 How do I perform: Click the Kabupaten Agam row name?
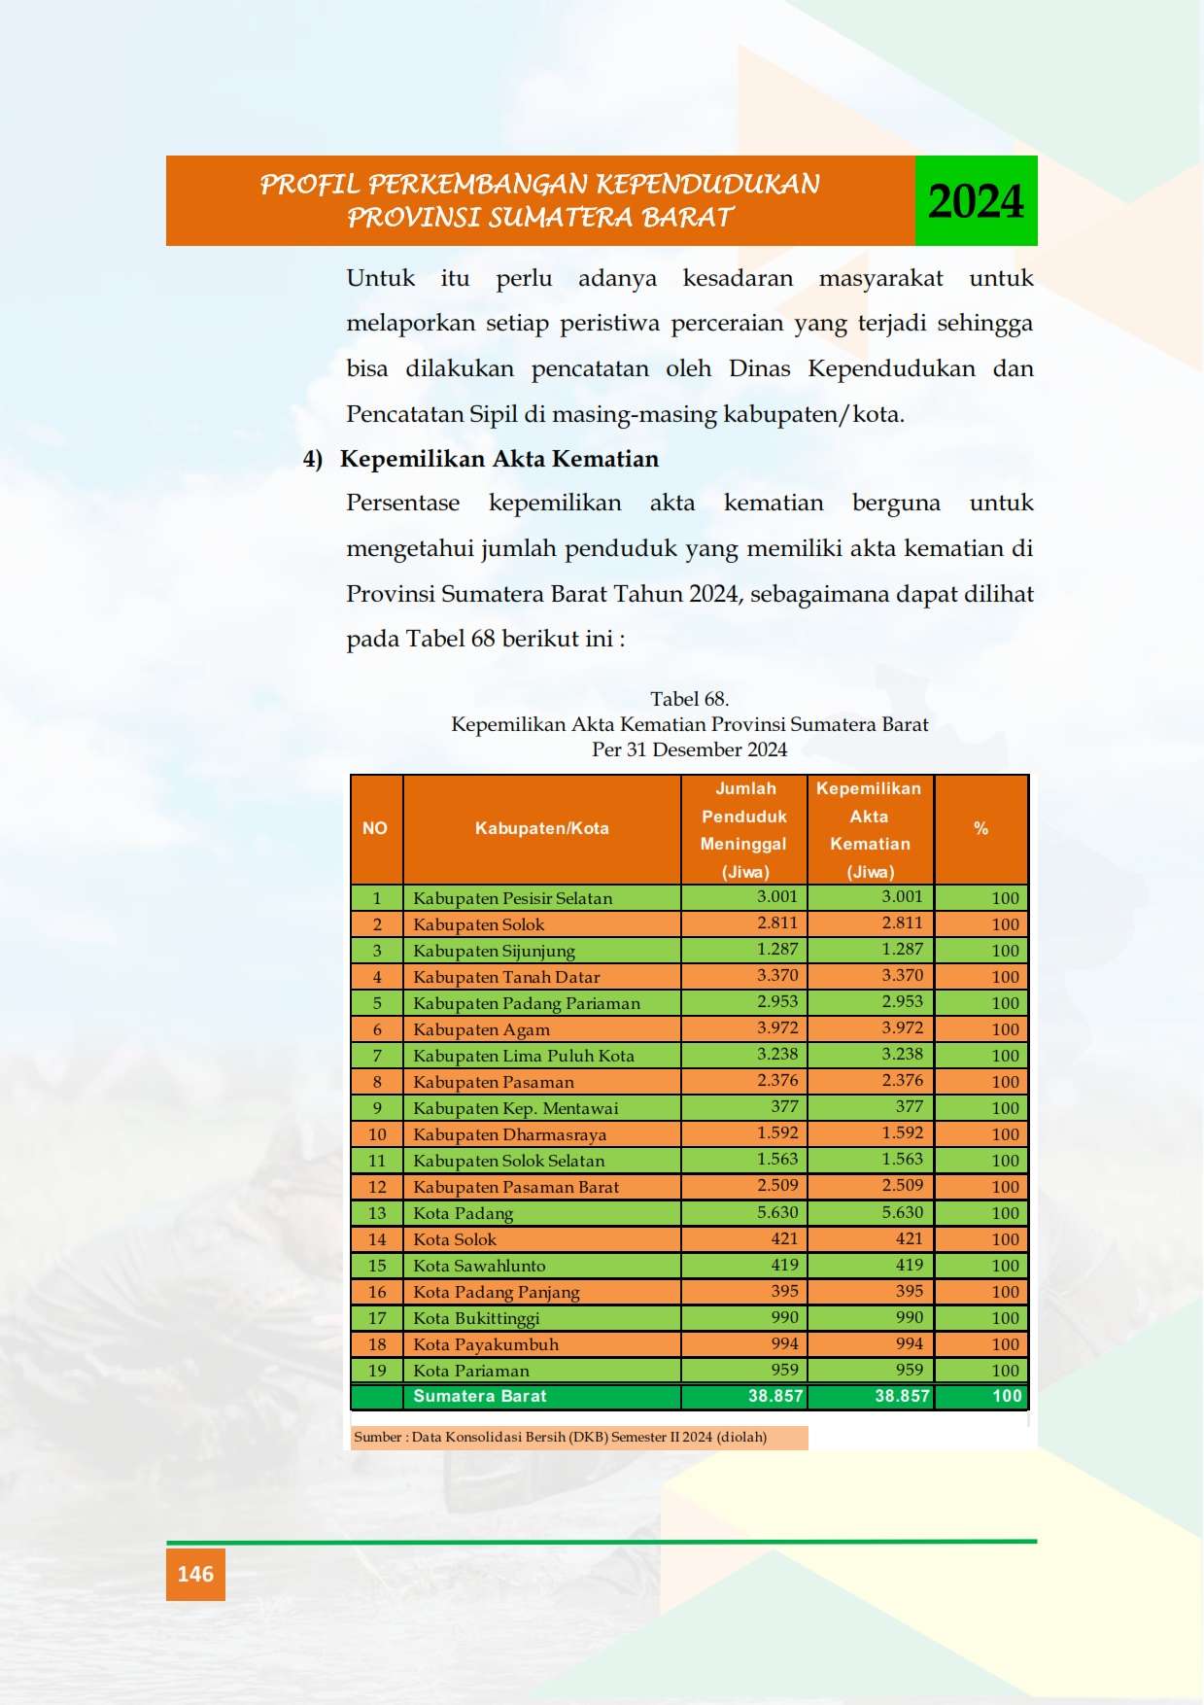tap(482, 1029)
